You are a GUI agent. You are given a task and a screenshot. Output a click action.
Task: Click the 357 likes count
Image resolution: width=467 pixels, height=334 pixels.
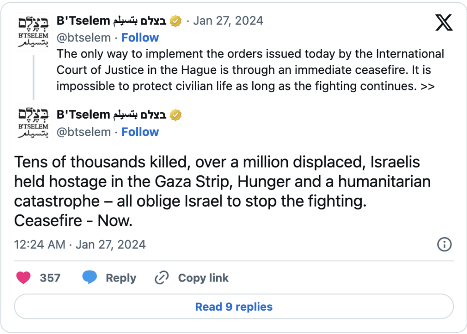50,278
